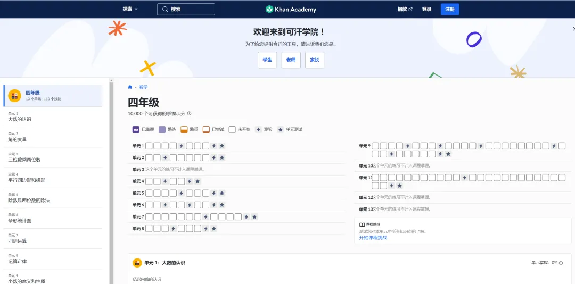575x284 pixels.
Task: Open sidebar item 单元 7 四则运算
Action: (x=53, y=239)
